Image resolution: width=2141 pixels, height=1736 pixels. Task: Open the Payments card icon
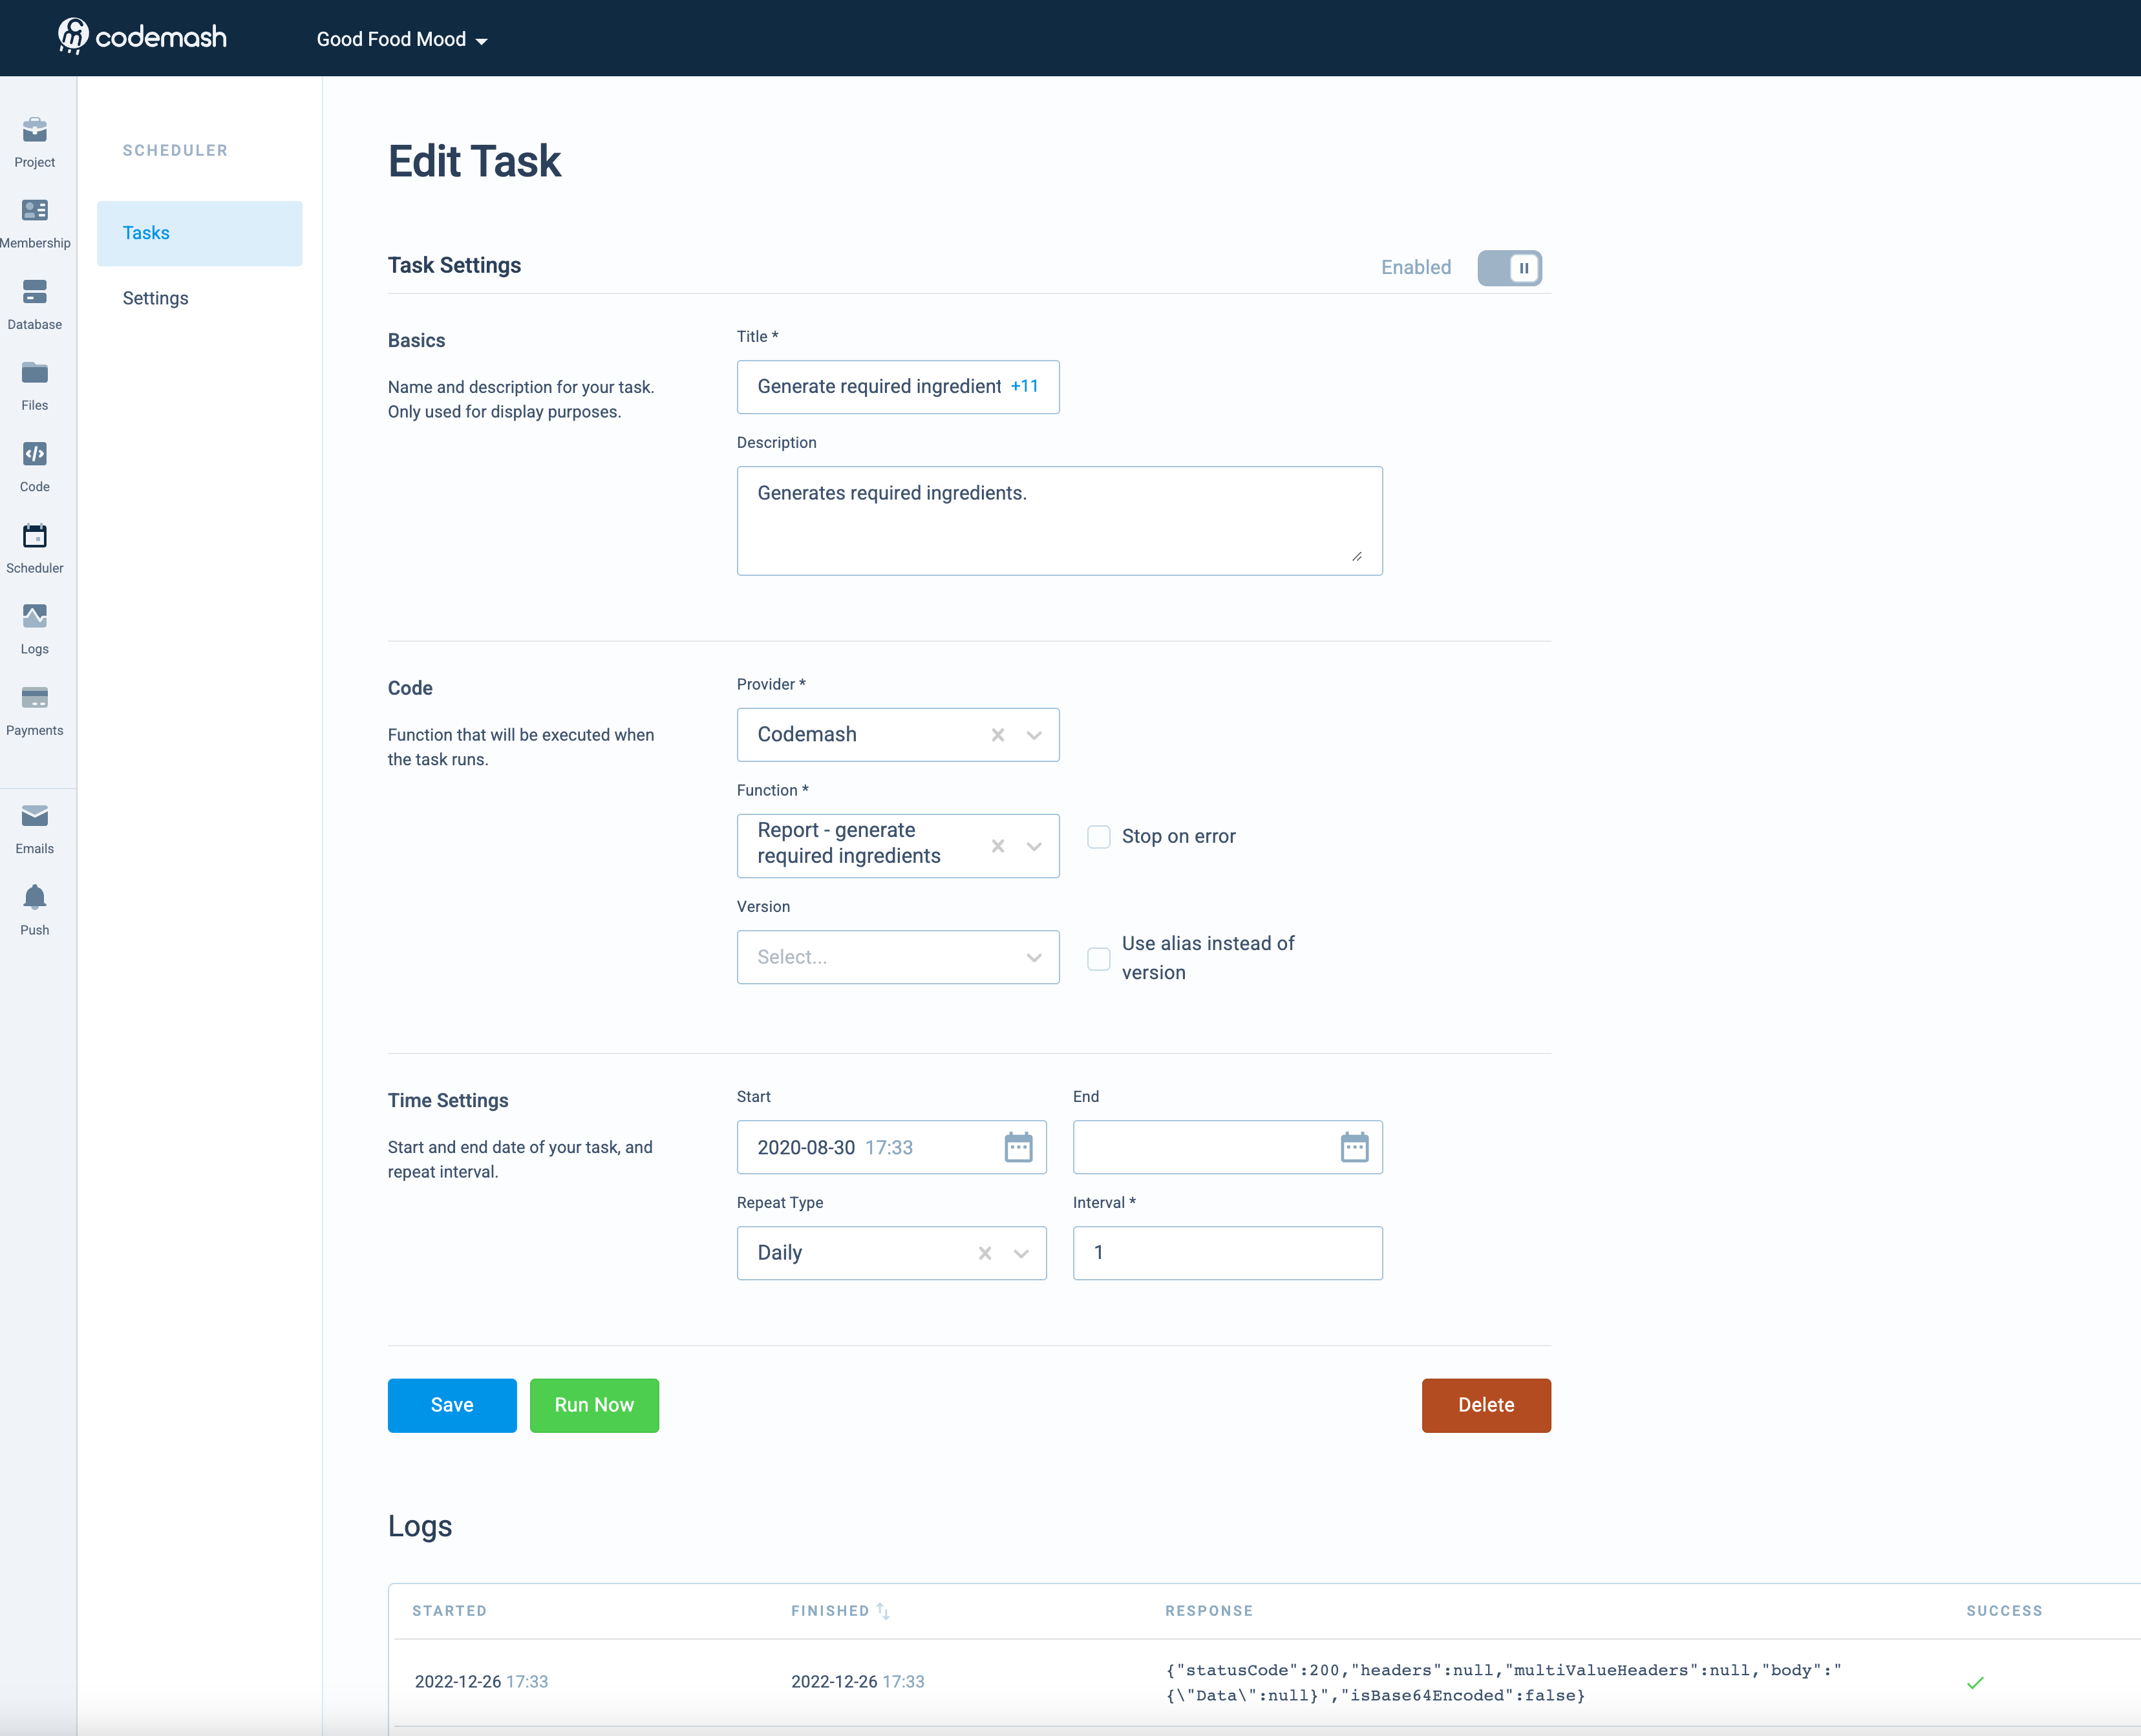point(35,698)
